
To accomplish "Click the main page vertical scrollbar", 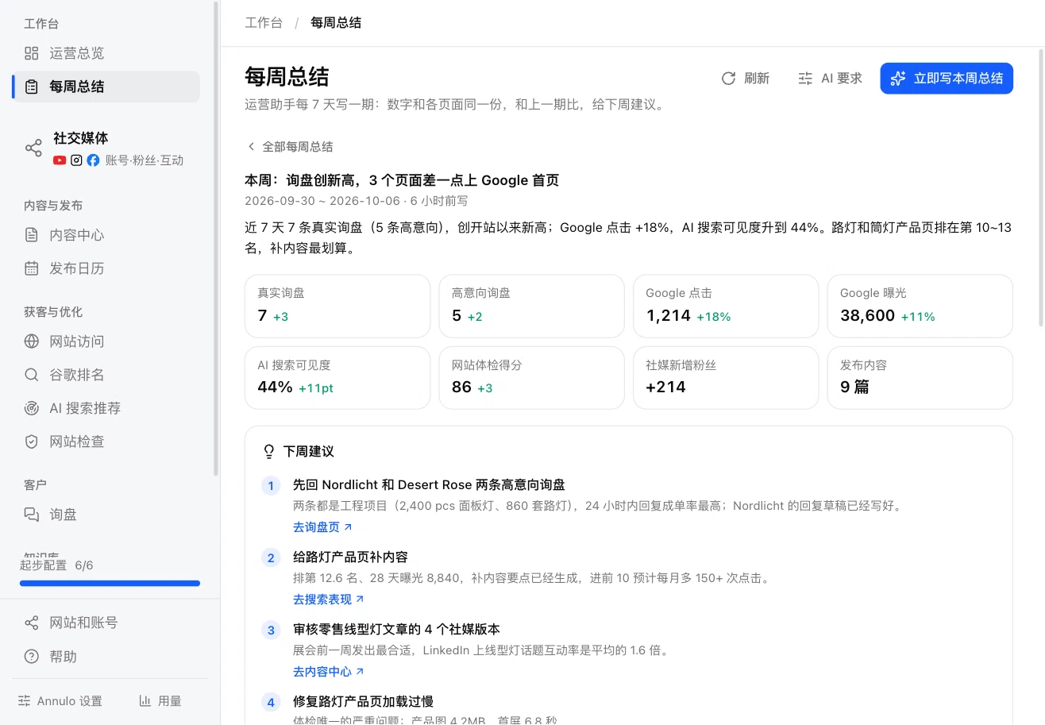I will (x=1041, y=187).
